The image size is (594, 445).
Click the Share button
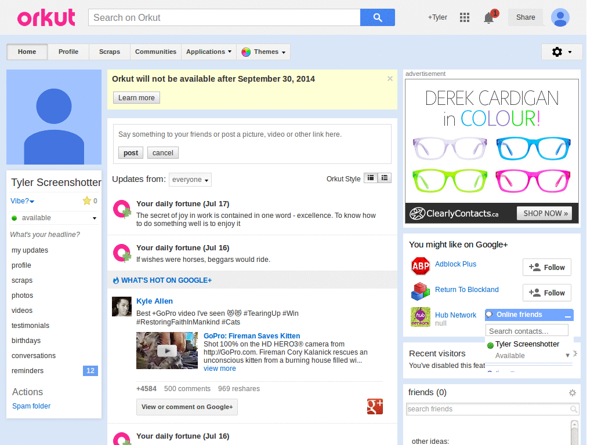click(x=526, y=17)
